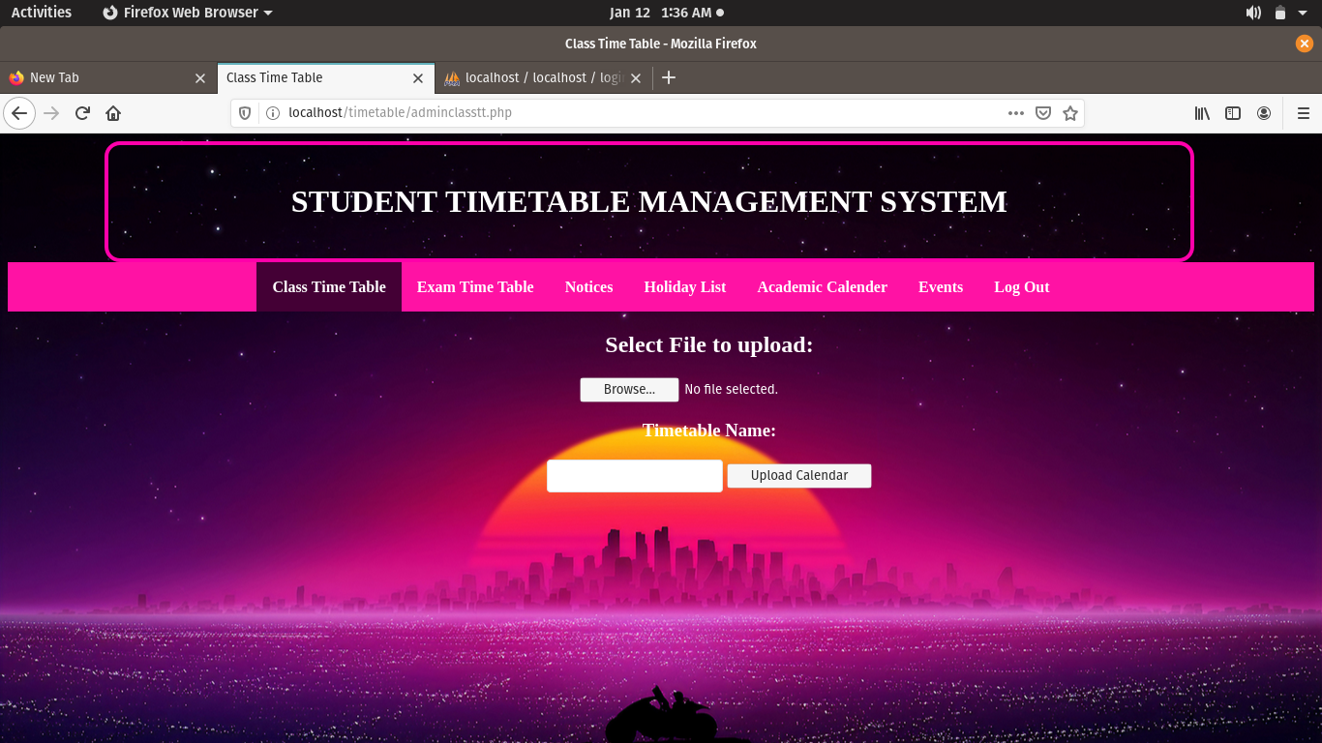
Task: Click the browser forward arrow
Action: [x=51, y=113]
